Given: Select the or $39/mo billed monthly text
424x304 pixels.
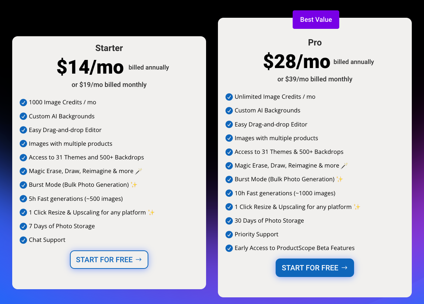Looking at the screenshot, I should coord(314,79).
